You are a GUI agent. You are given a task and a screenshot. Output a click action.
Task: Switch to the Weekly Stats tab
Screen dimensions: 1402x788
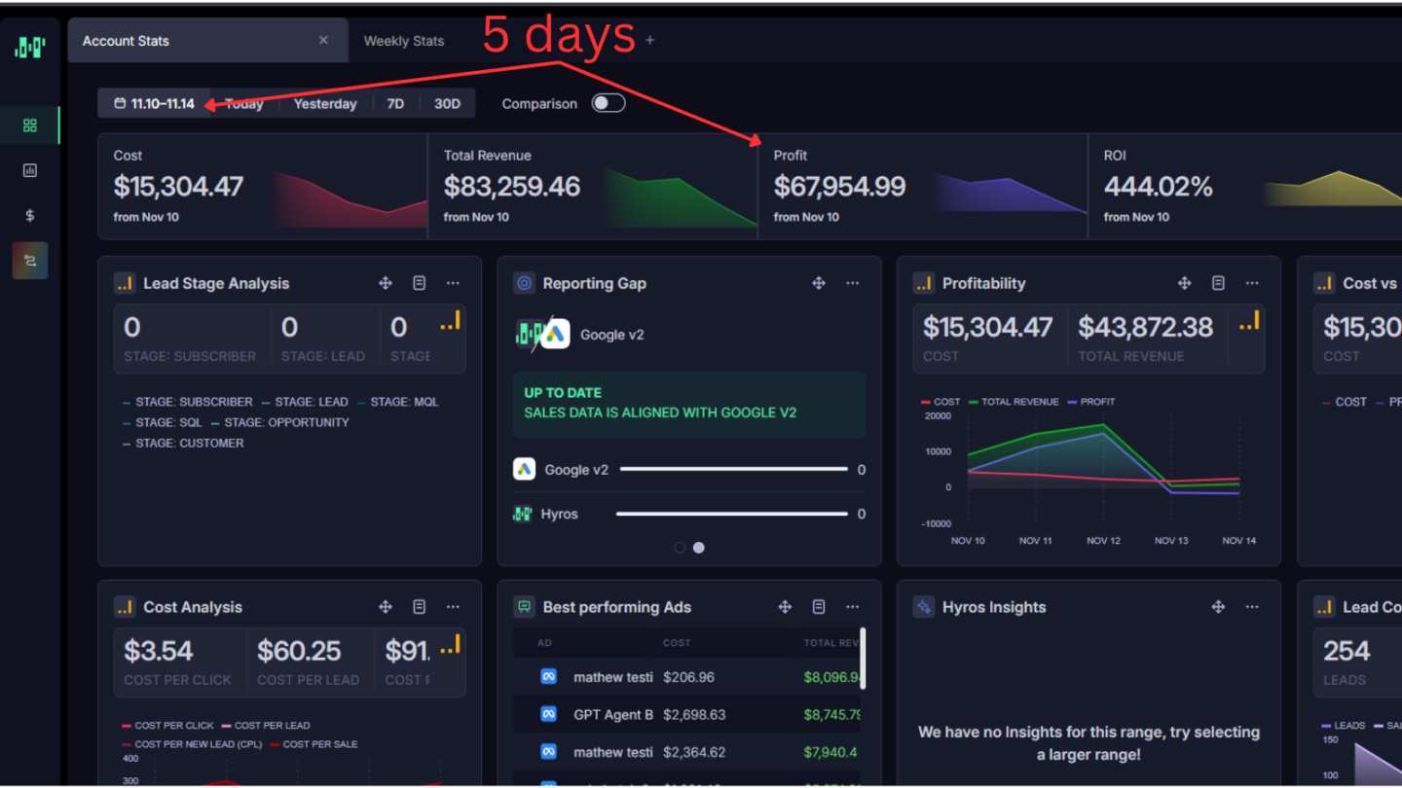coord(404,41)
